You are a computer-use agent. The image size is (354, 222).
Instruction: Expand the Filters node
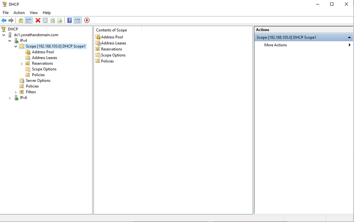click(x=16, y=92)
